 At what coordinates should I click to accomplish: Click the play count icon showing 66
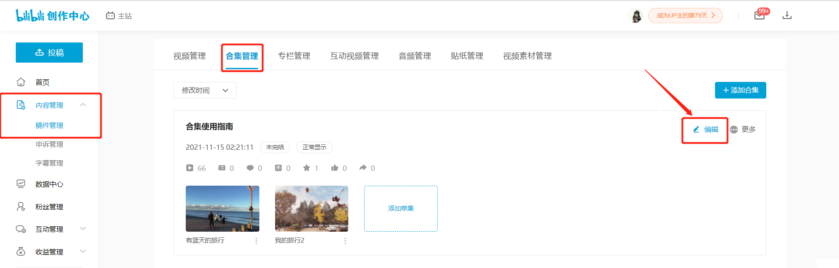(x=190, y=168)
